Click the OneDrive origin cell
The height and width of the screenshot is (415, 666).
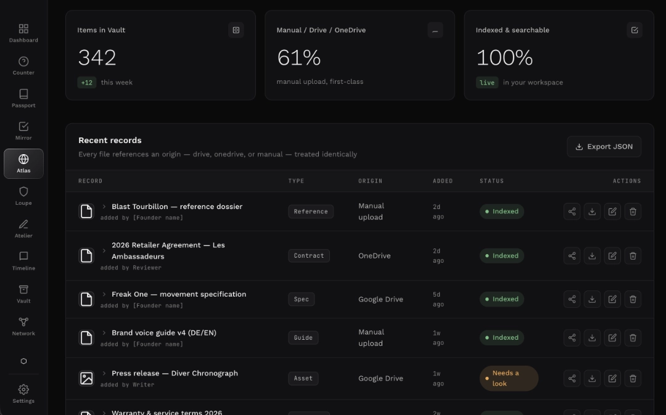(x=374, y=256)
